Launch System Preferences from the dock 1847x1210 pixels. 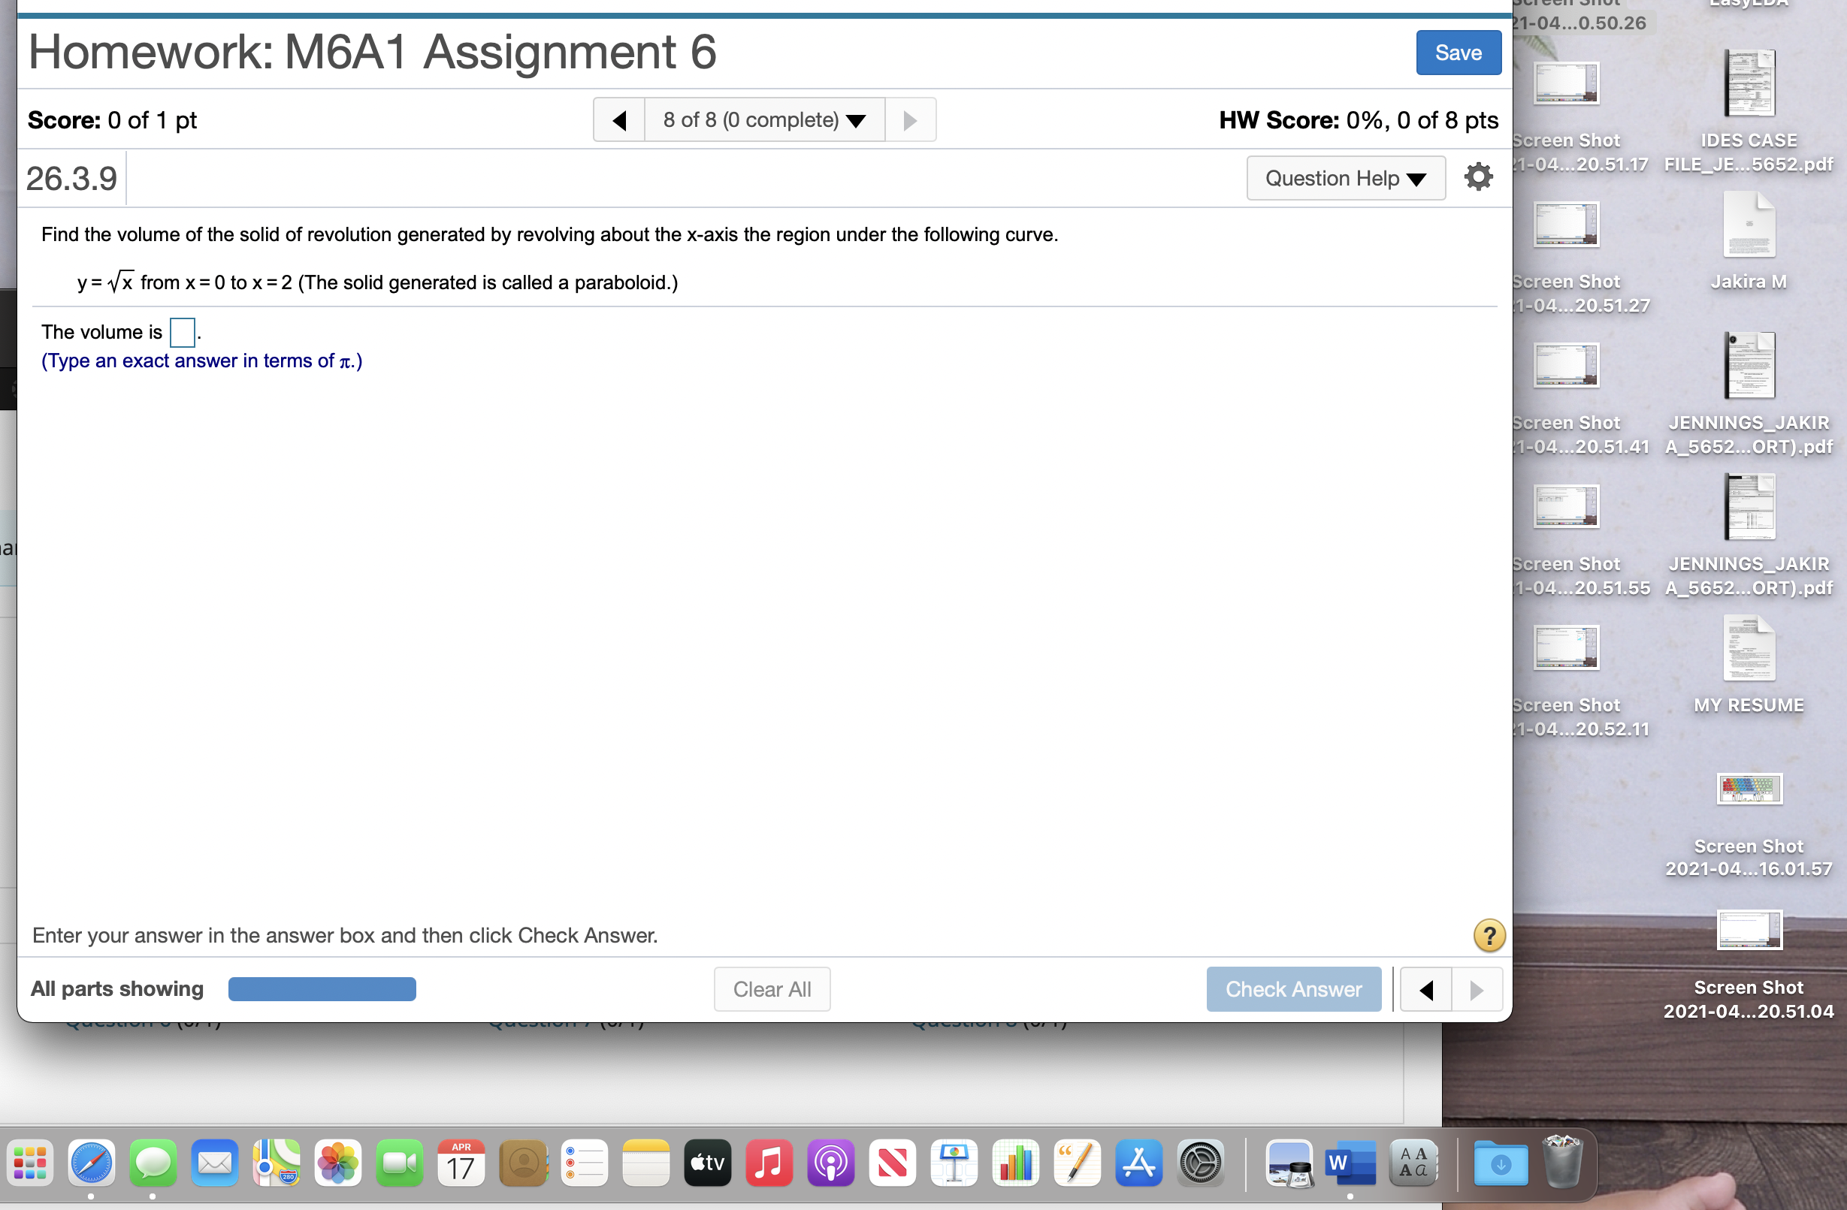point(1200,1163)
